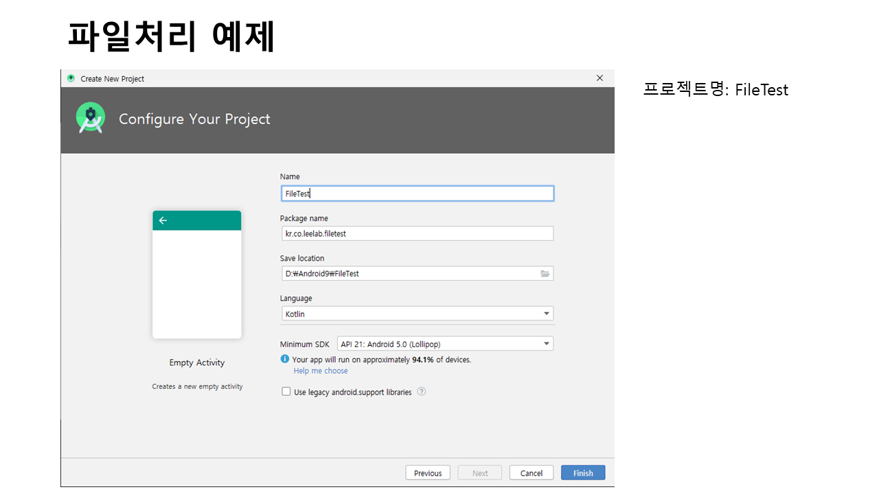This screenshot has height=494, width=879.
Task: Click the blue info icon beside device percentage
Action: (285, 359)
